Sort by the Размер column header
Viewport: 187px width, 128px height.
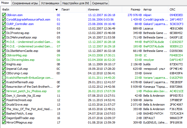click(x=132, y=9)
